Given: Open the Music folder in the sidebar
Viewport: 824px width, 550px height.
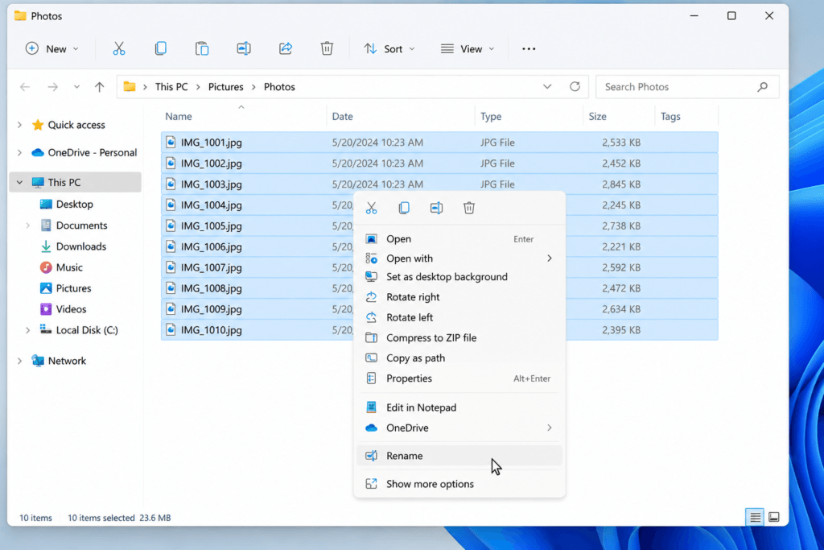Looking at the screenshot, I should (69, 267).
